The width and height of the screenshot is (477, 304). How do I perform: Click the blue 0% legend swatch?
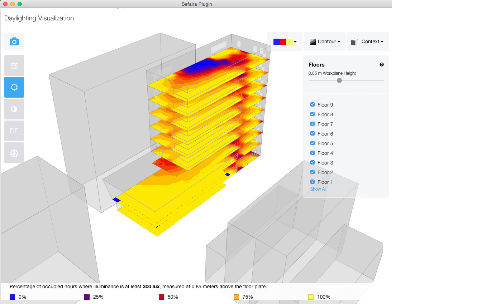[x=12, y=297]
